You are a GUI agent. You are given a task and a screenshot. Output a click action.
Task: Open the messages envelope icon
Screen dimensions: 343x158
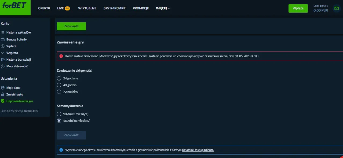point(336,8)
